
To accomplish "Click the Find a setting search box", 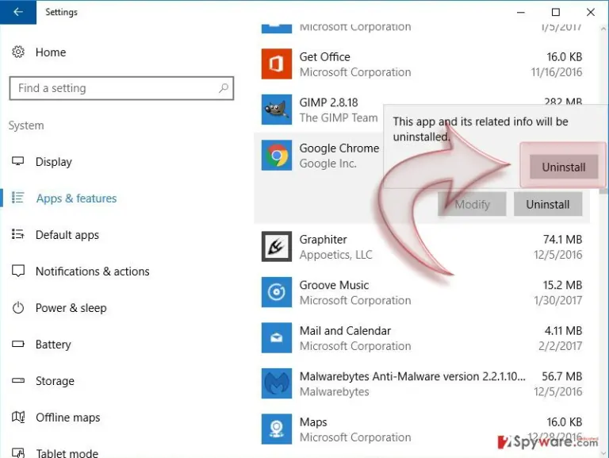I will pos(121,88).
